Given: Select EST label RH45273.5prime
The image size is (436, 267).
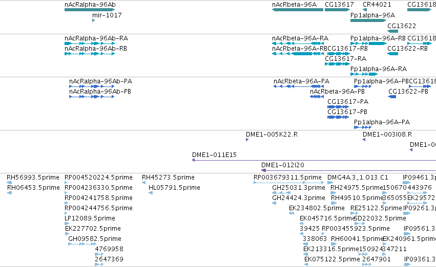Looking at the screenshot, I should pyautogui.click(x=168, y=177).
